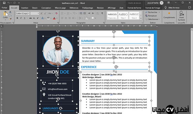Switch to the Dessin tab
The image size is (193, 114).
point(35,8)
